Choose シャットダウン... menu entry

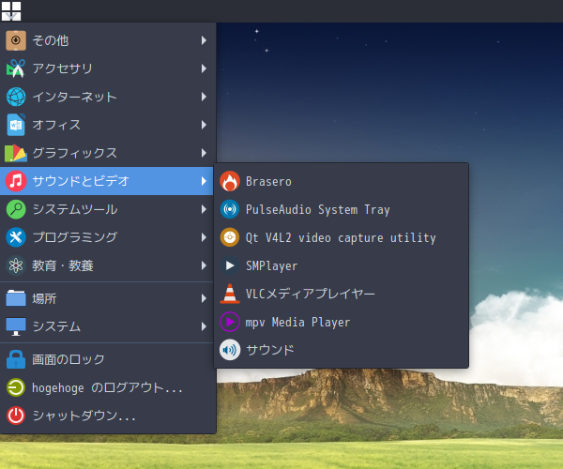coord(107,416)
